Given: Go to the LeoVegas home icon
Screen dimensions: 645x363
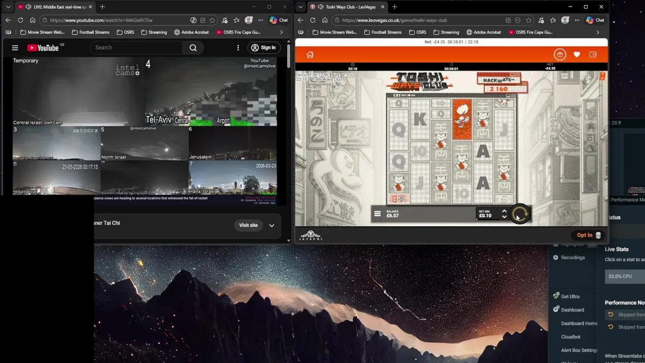Looking at the screenshot, I should pos(310,54).
